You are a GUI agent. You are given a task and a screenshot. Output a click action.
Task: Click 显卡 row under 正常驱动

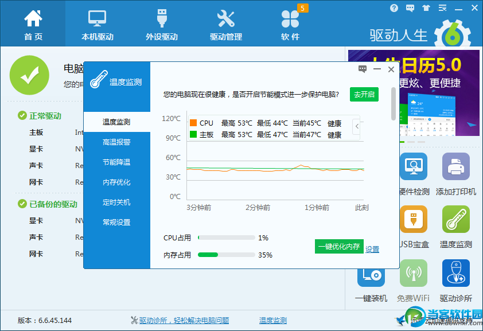point(56,149)
